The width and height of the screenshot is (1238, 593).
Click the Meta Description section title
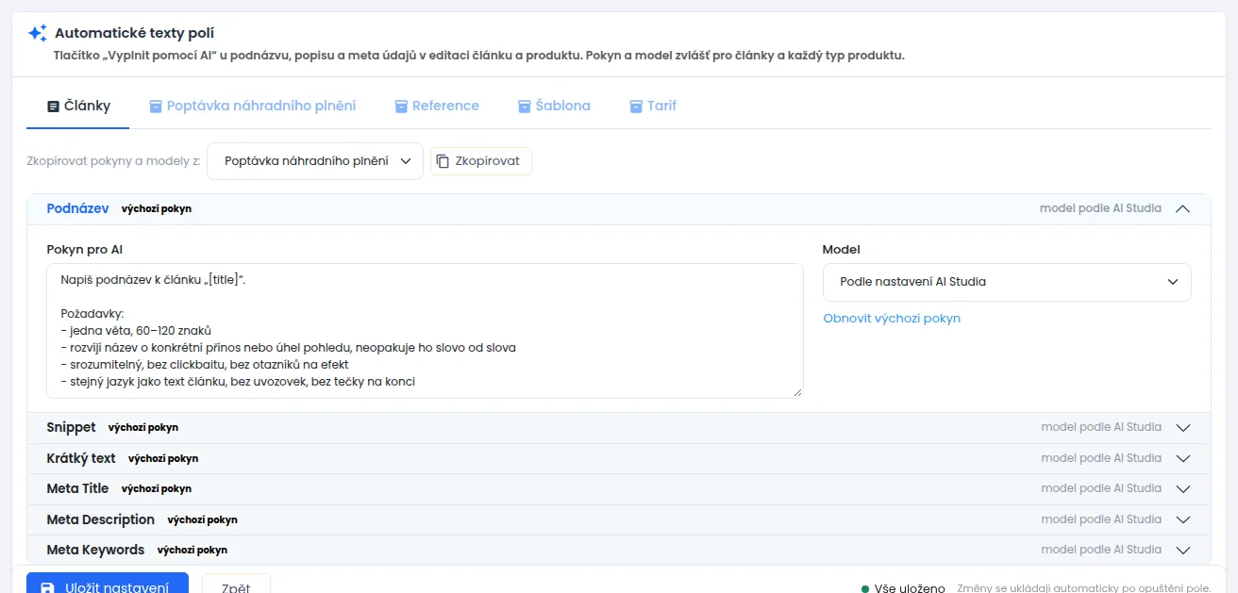coord(101,519)
